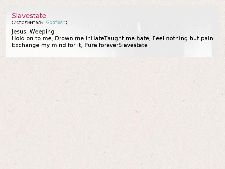Screen dimensions: 225x169
Task: Click the word 'Jesus' in the lyrics
Action: pos(19,32)
